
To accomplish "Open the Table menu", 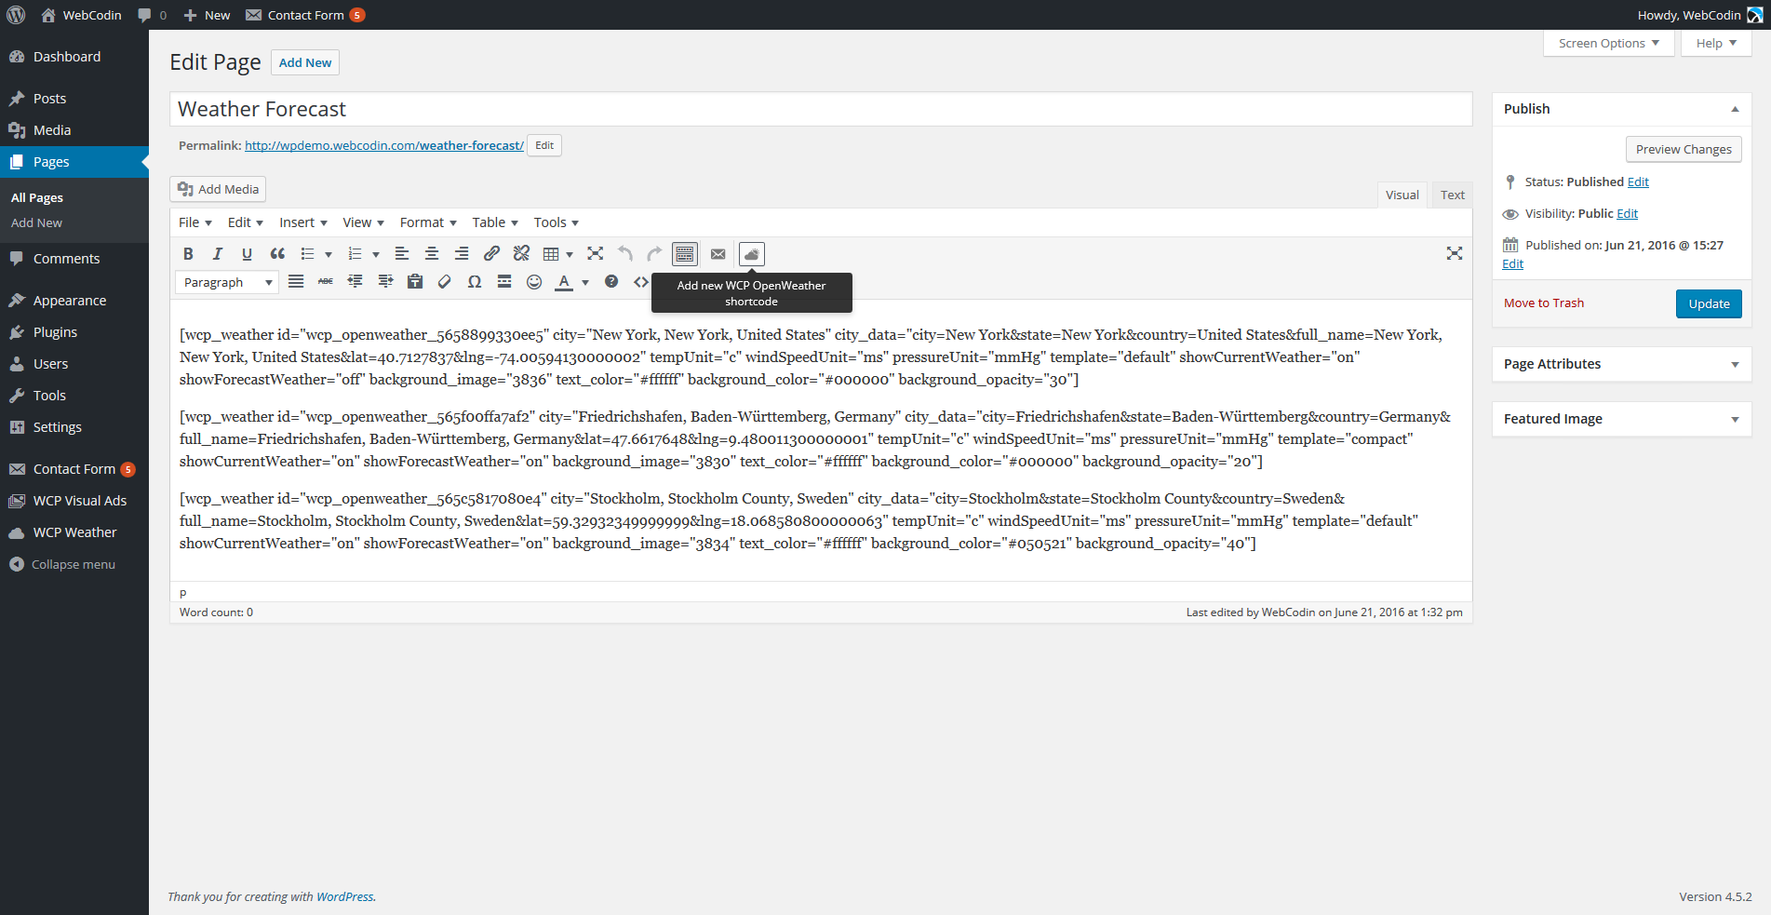I will point(495,222).
